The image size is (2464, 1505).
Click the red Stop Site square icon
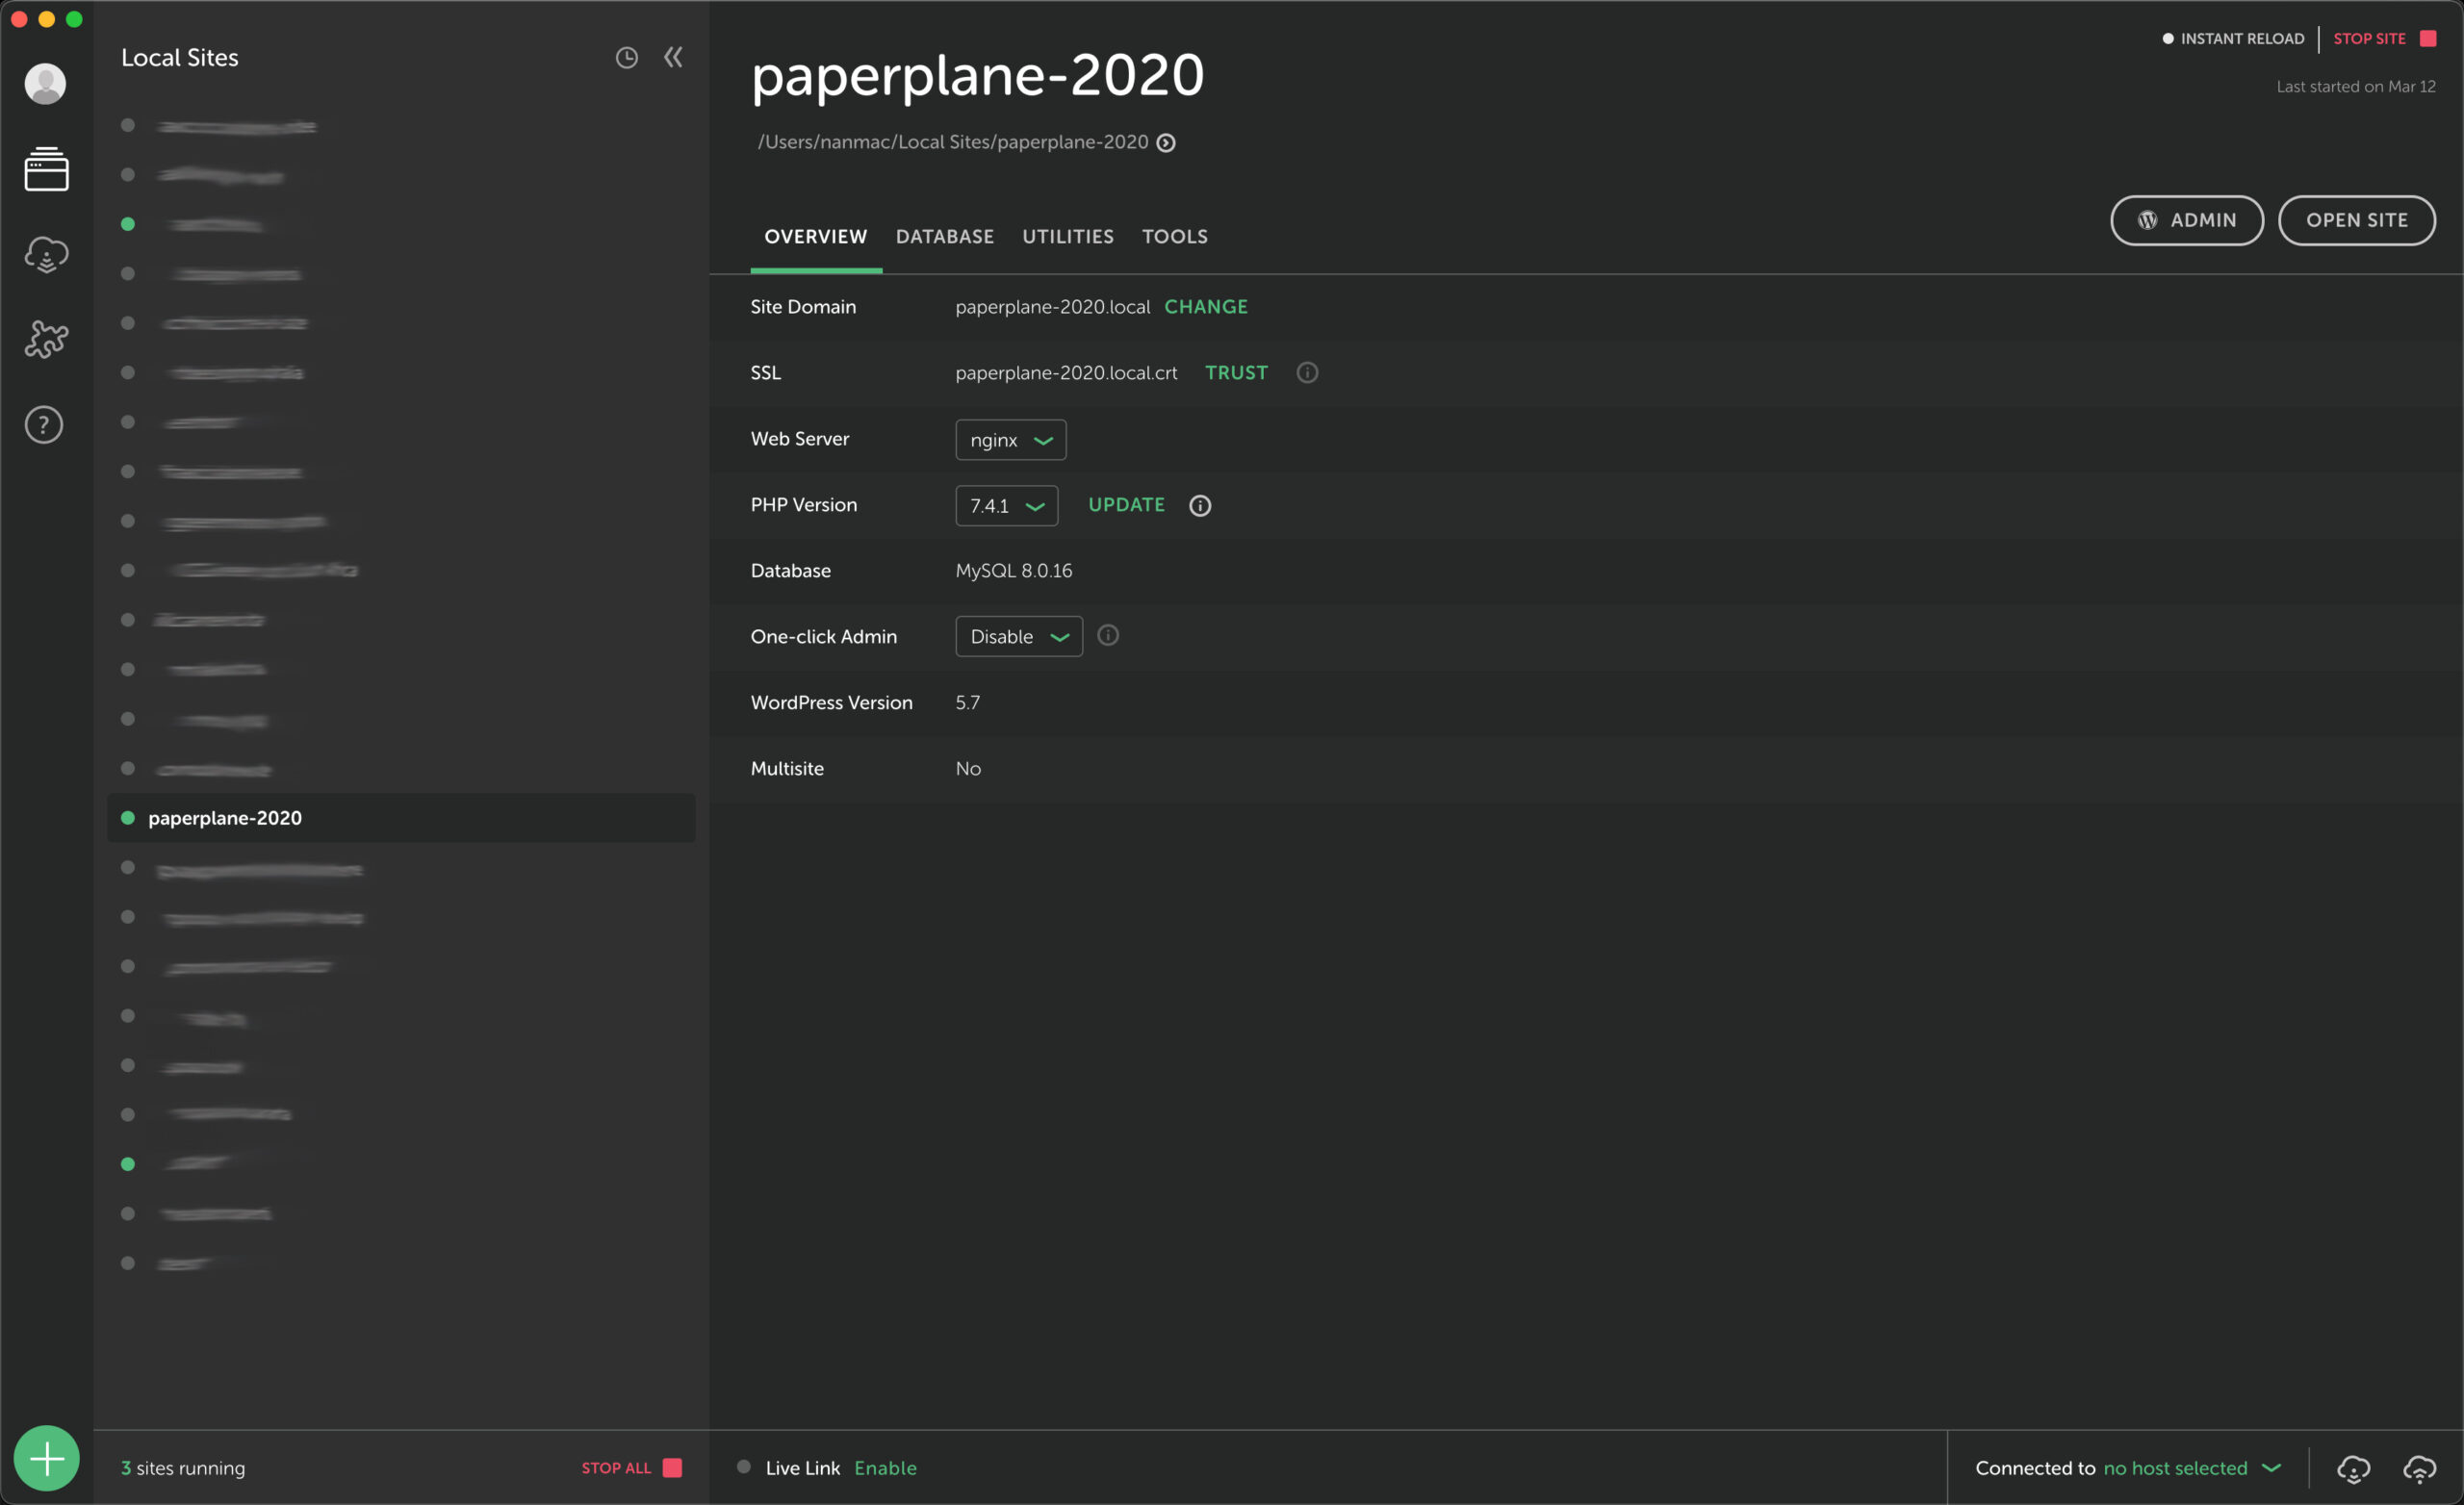(x=2428, y=39)
